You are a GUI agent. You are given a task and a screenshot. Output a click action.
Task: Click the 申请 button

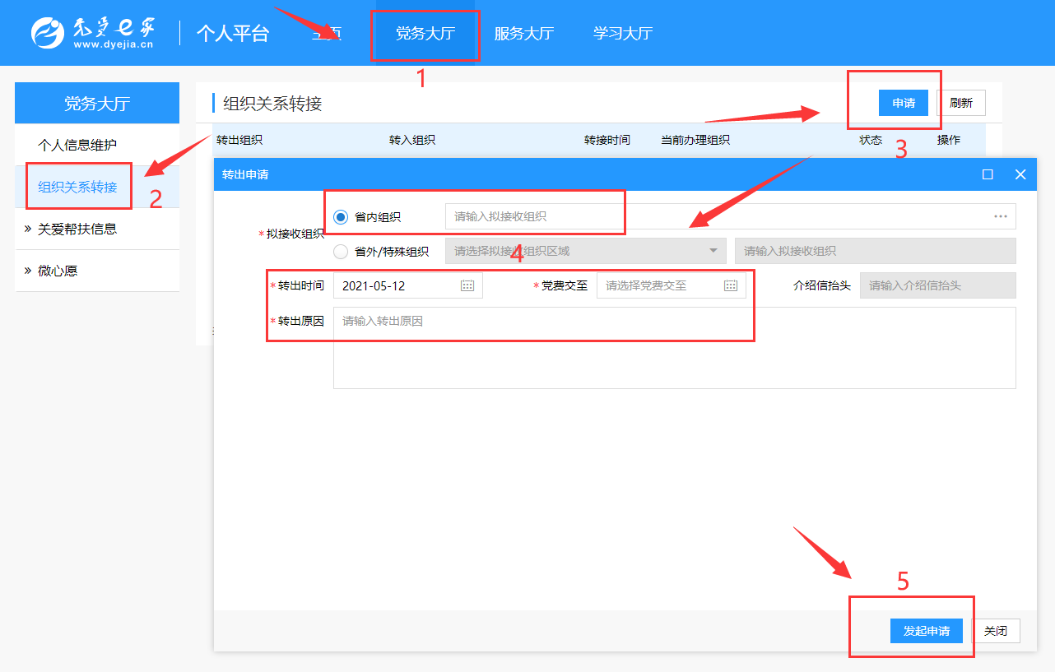coord(903,103)
